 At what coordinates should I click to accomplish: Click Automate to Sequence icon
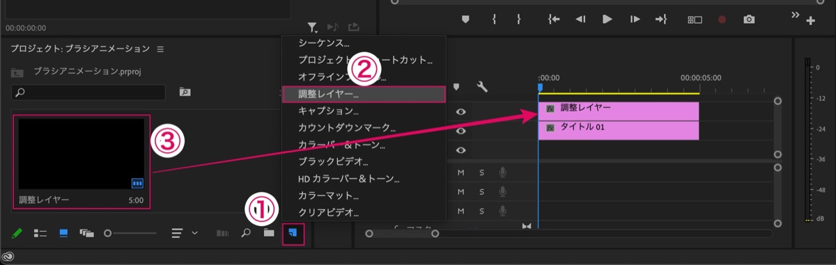point(223,233)
